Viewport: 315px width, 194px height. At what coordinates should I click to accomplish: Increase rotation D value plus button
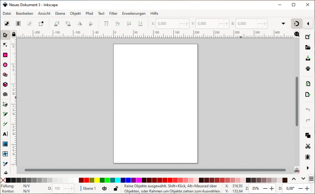pyautogui.click(x=307, y=189)
